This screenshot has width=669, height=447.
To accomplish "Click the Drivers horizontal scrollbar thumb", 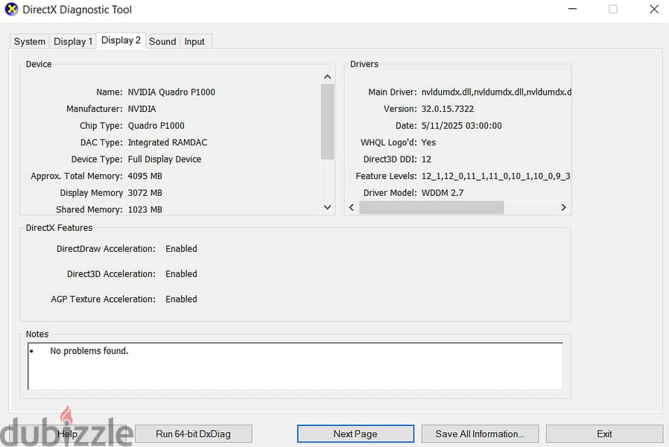I will point(431,207).
